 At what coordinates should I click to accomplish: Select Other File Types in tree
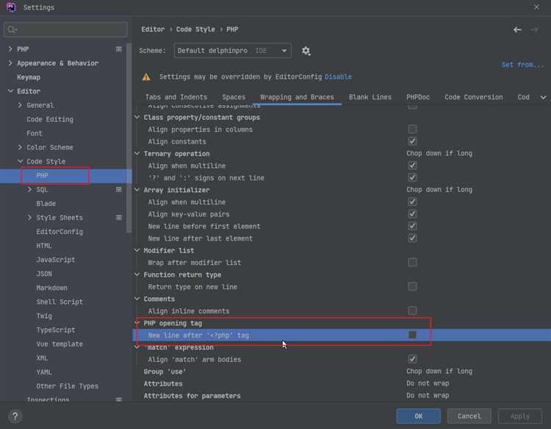click(67, 386)
